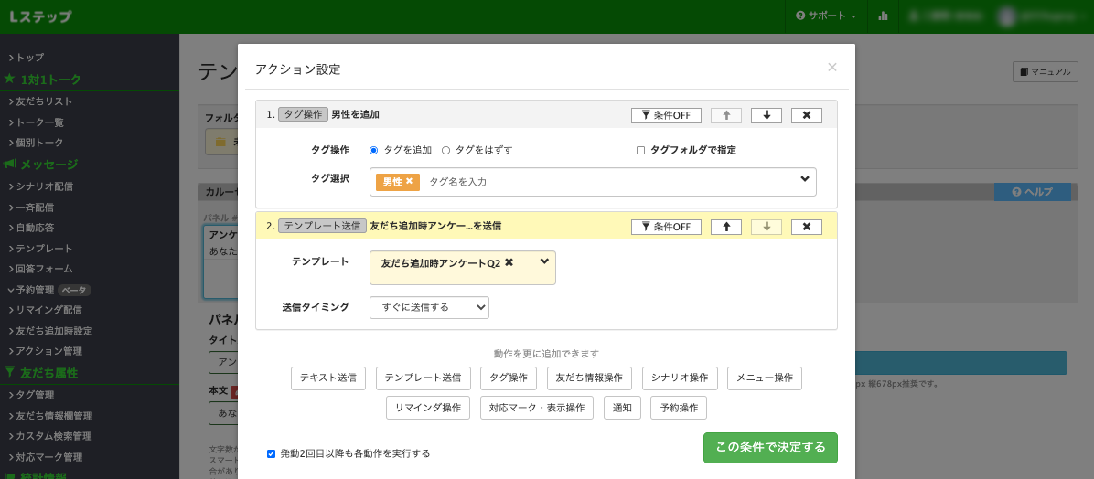This screenshot has width=1094, height=479.
Task: Click the テンプレート送信 label in action 2 header
Action: [322, 226]
